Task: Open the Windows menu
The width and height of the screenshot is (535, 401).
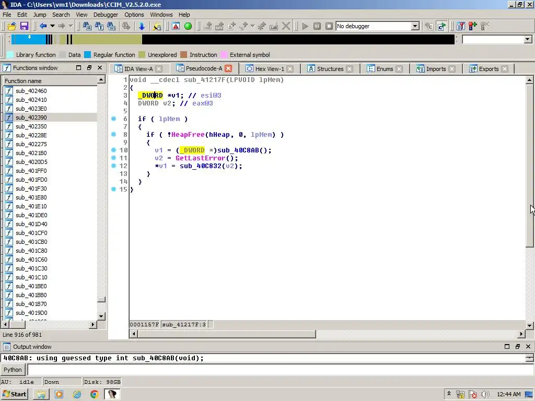Action: click(x=161, y=15)
